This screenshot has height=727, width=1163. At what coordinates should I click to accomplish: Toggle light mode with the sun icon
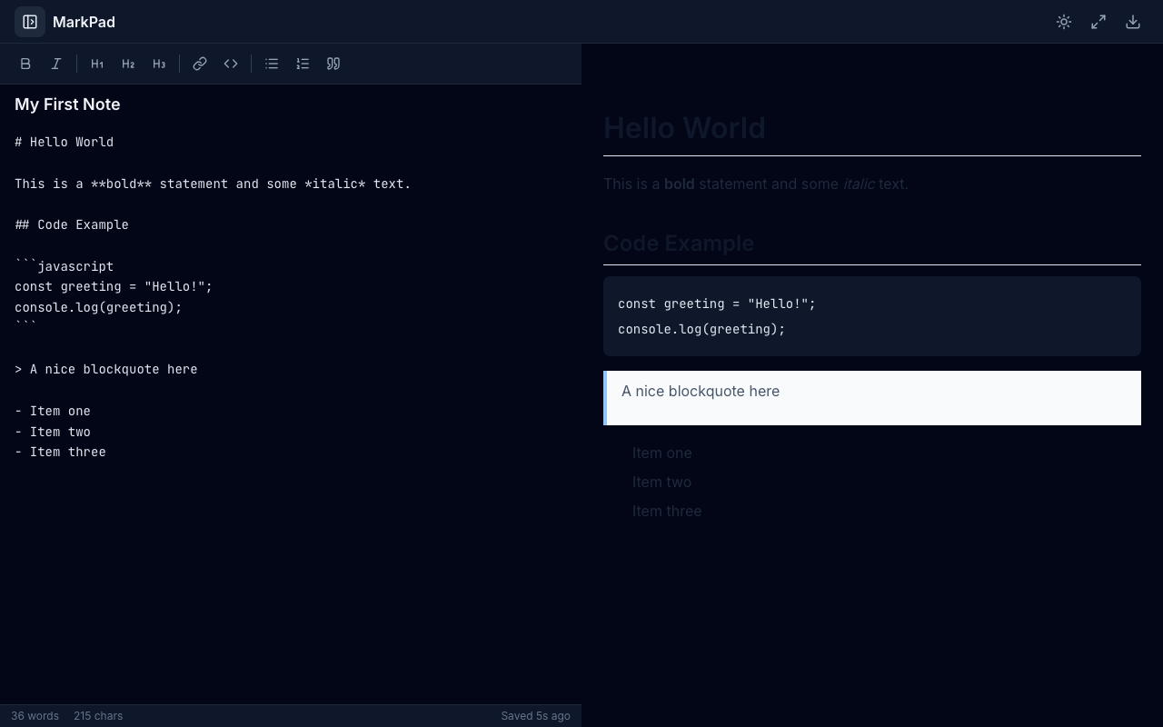click(x=1064, y=22)
